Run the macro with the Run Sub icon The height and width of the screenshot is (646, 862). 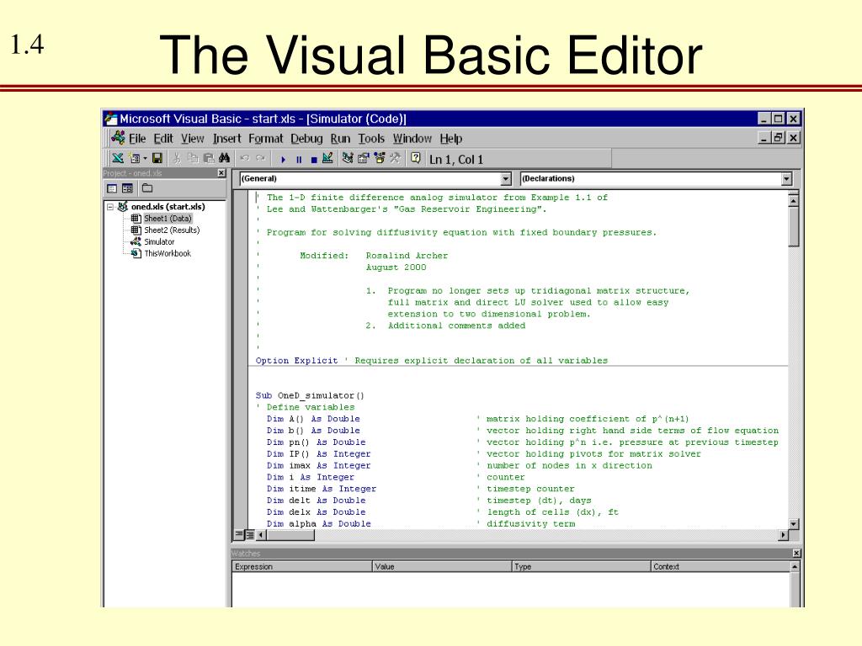click(x=283, y=158)
